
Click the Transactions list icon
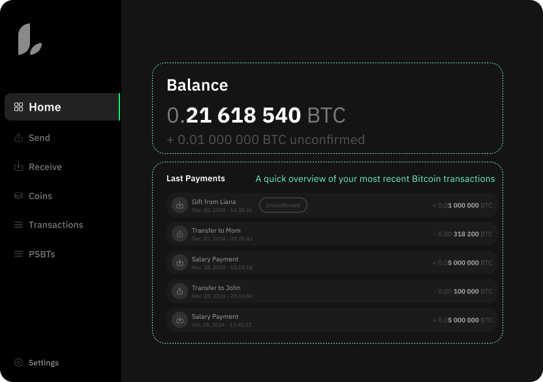click(19, 225)
